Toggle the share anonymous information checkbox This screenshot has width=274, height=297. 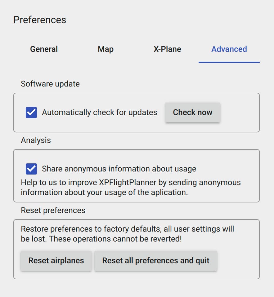(x=31, y=169)
